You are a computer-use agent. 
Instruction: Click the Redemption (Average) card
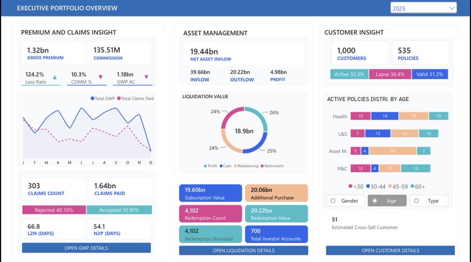click(x=210, y=234)
